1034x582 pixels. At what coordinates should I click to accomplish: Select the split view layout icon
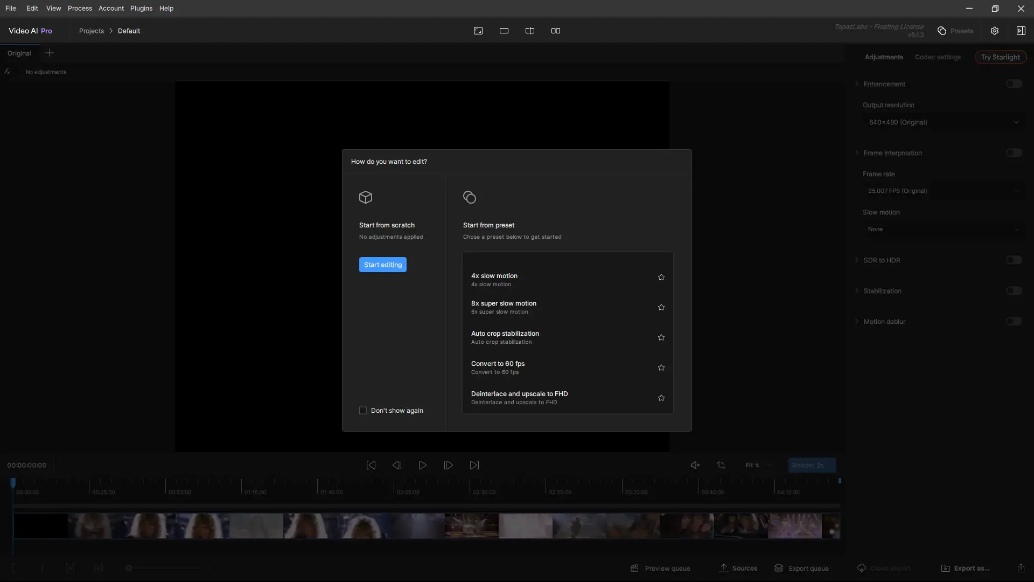(529, 31)
